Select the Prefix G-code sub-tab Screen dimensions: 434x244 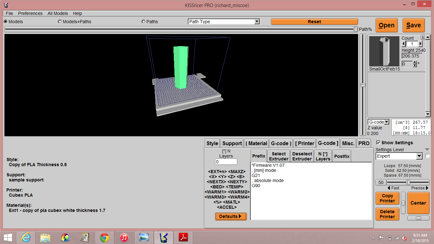(259, 156)
